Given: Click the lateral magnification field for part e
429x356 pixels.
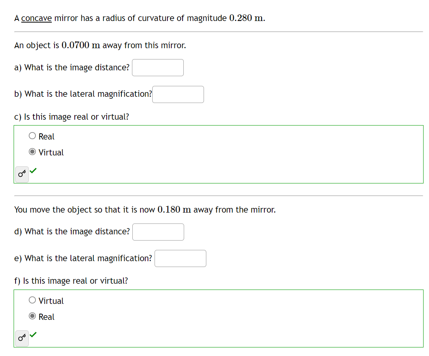Looking at the screenshot, I should tap(180, 258).
